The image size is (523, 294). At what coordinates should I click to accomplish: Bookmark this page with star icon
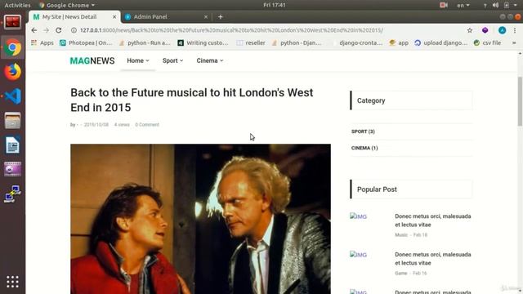click(x=470, y=30)
